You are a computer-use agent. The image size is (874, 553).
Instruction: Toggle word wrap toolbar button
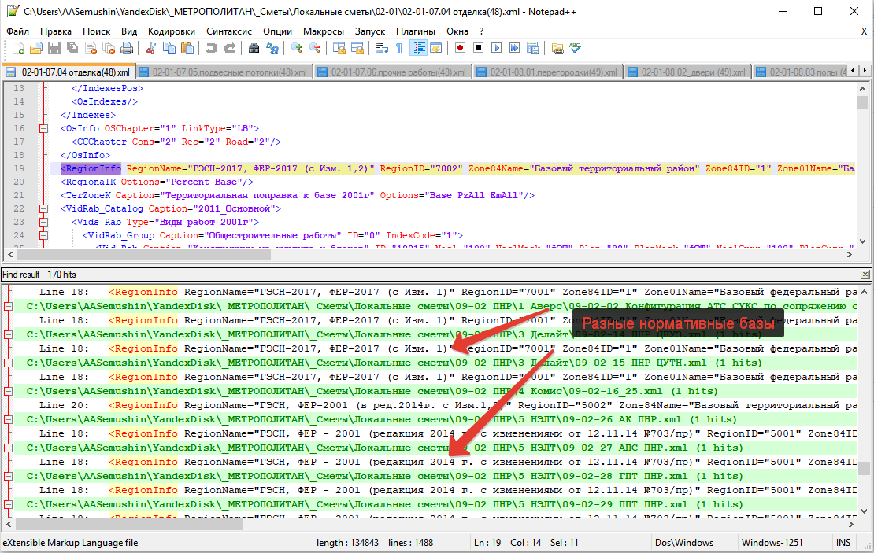pos(381,49)
